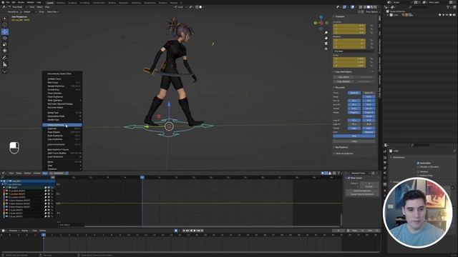
Task: Toggle eye of Y Location (ROOT) channel
Action: 6,194
